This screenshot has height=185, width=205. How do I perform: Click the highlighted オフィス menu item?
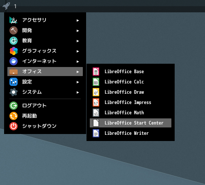pyautogui.click(x=45, y=72)
